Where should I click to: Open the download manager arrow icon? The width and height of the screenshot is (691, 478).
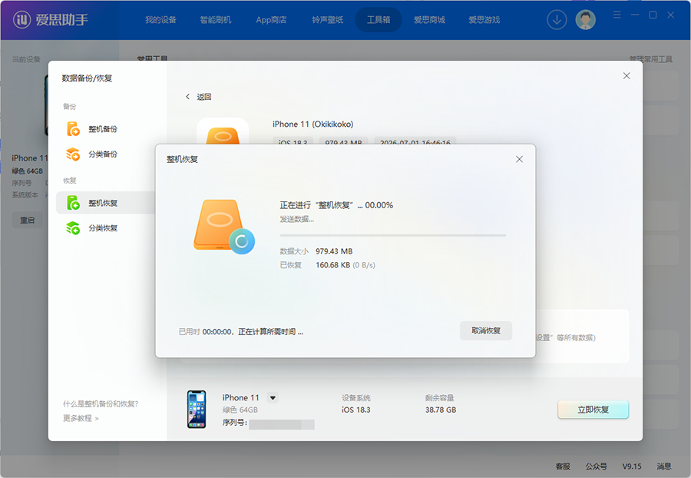pos(557,20)
